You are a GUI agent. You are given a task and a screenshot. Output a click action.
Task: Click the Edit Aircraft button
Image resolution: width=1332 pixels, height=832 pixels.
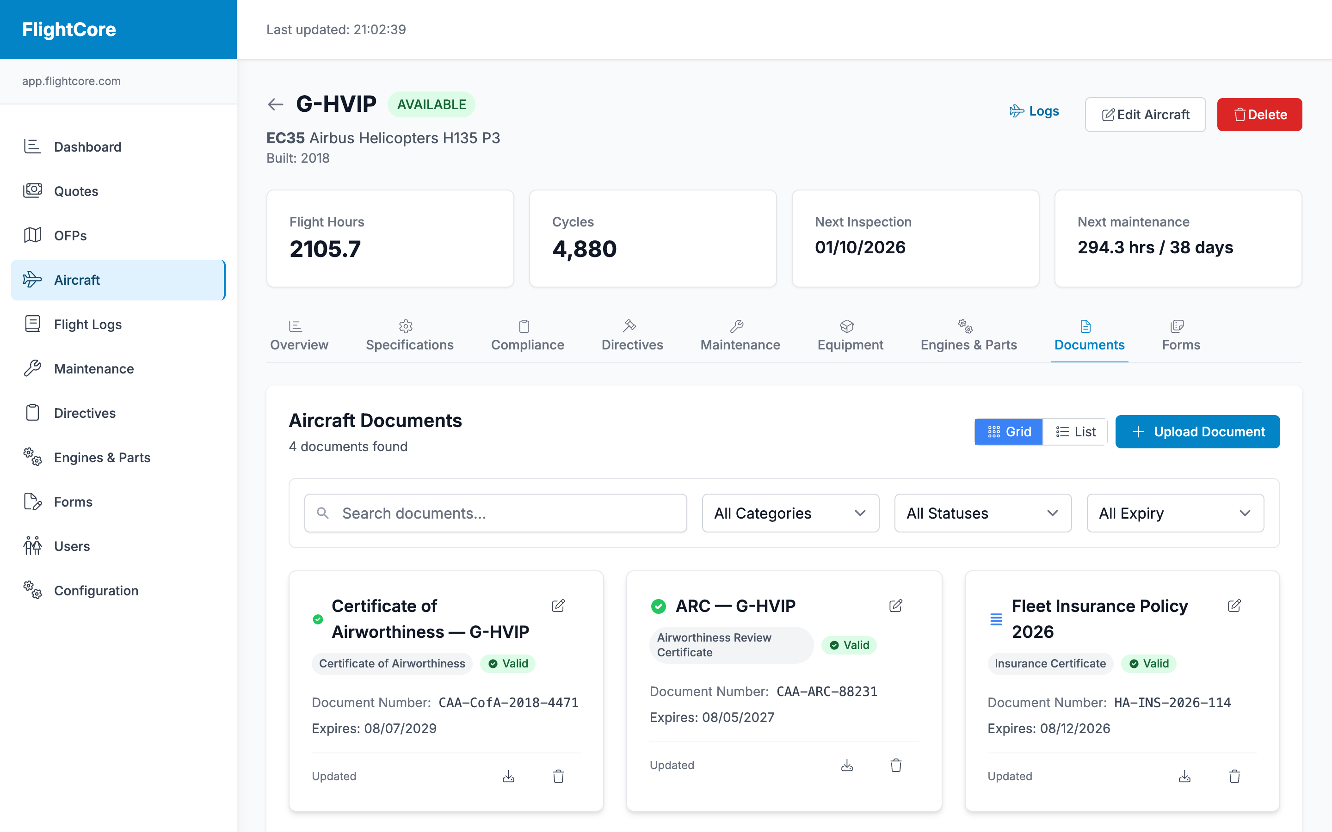coord(1146,115)
